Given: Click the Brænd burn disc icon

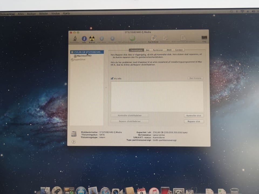Looking at the screenshot, I should (92, 39).
